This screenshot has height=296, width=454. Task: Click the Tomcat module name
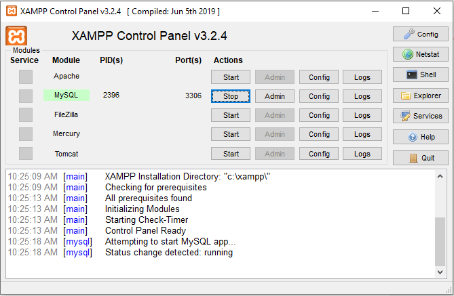pos(67,154)
